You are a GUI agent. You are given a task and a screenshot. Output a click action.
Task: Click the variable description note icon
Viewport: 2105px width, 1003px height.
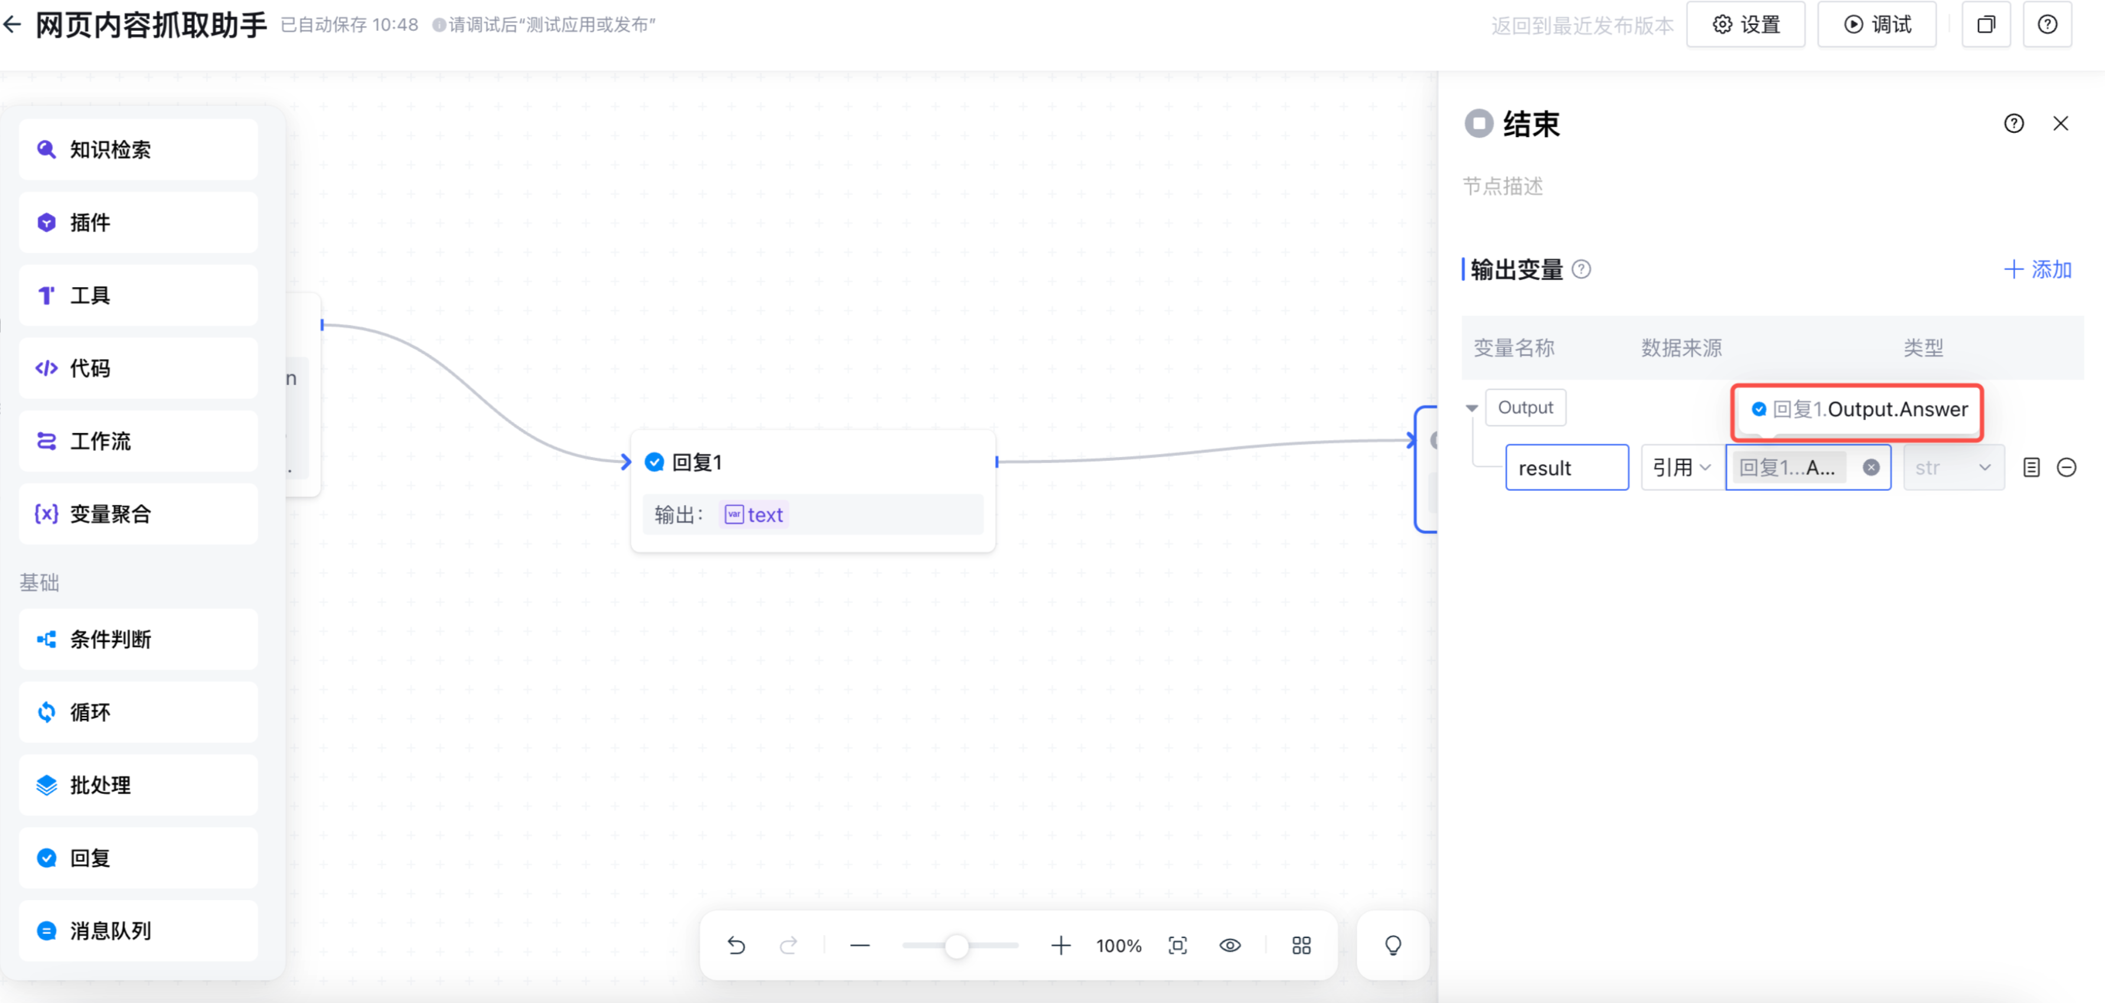[2031, 468]
